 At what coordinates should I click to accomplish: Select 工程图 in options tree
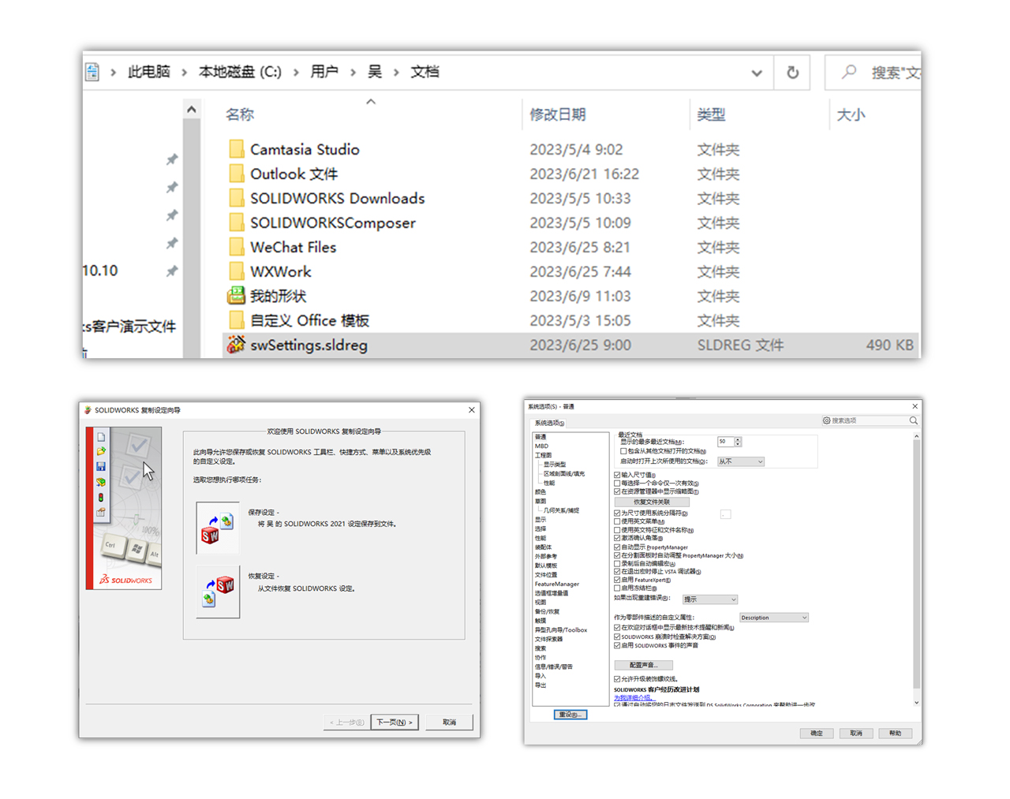coord(542,455)
